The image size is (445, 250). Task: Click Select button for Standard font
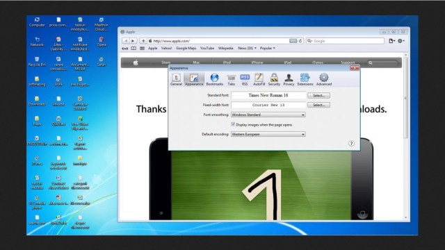point(318,96)
